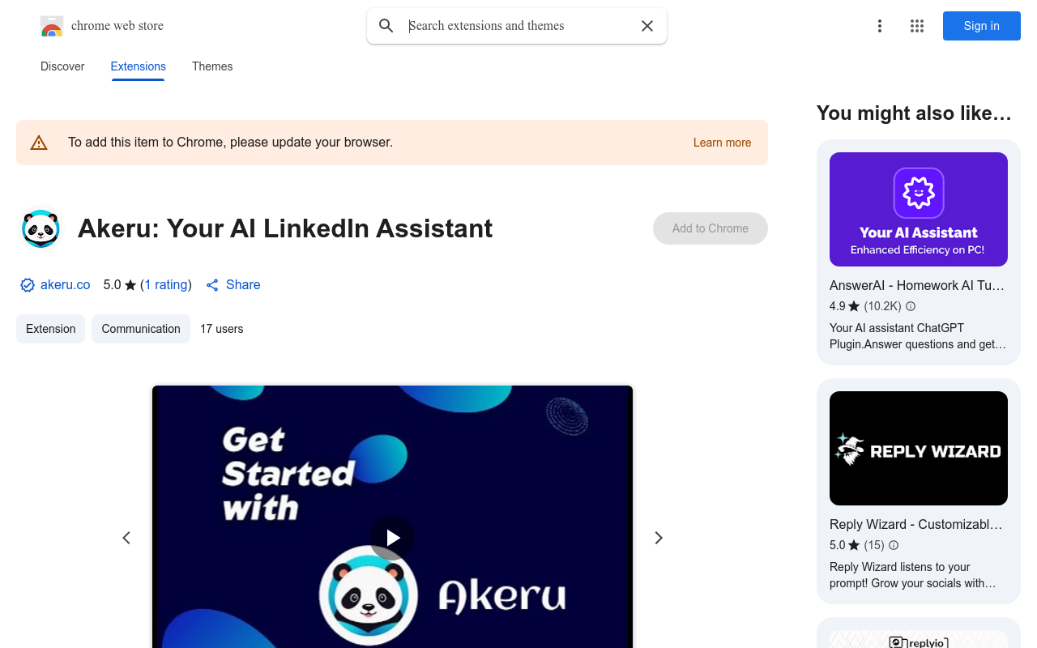The height and width of the screenshot is (648, 1037).
Task: Open AnswerAI - Homework AI Tutor title
Action: coord(917,285)
